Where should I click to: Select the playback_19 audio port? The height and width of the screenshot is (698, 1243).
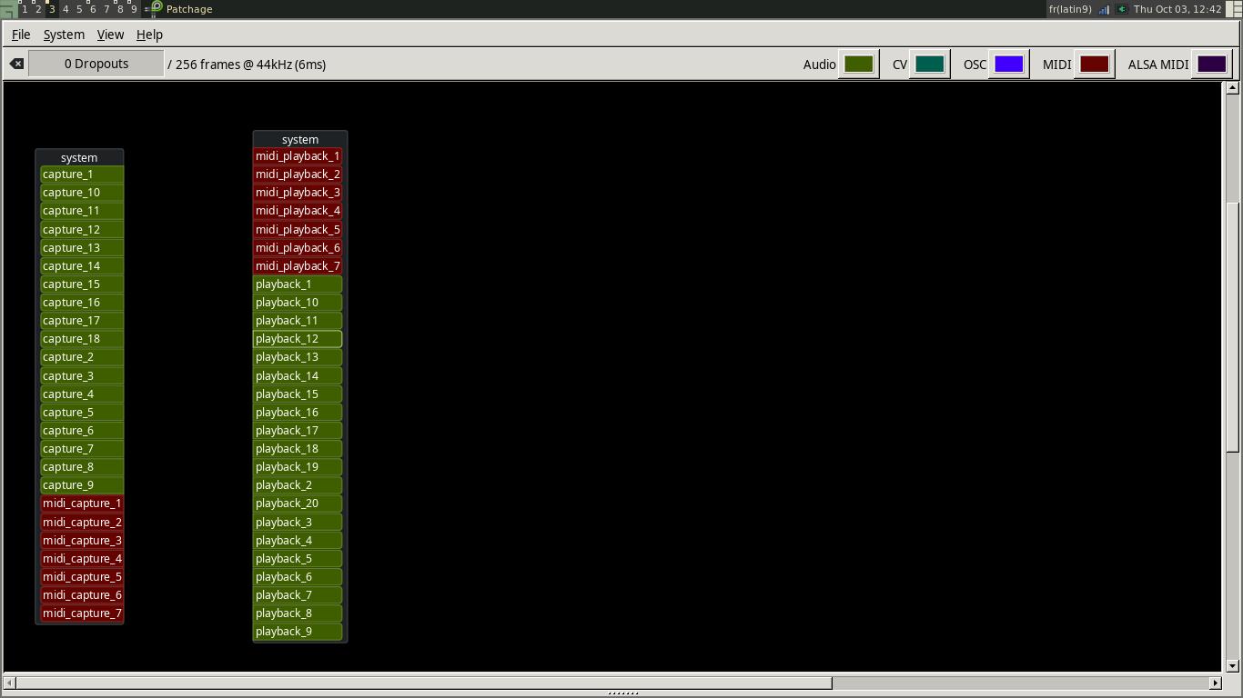pos(298,467)
